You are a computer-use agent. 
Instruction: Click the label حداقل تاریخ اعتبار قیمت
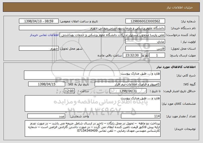point(180,91)
